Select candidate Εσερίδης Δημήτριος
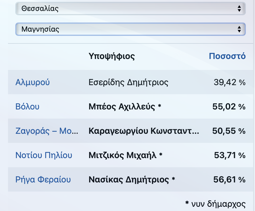 [128, 82]
